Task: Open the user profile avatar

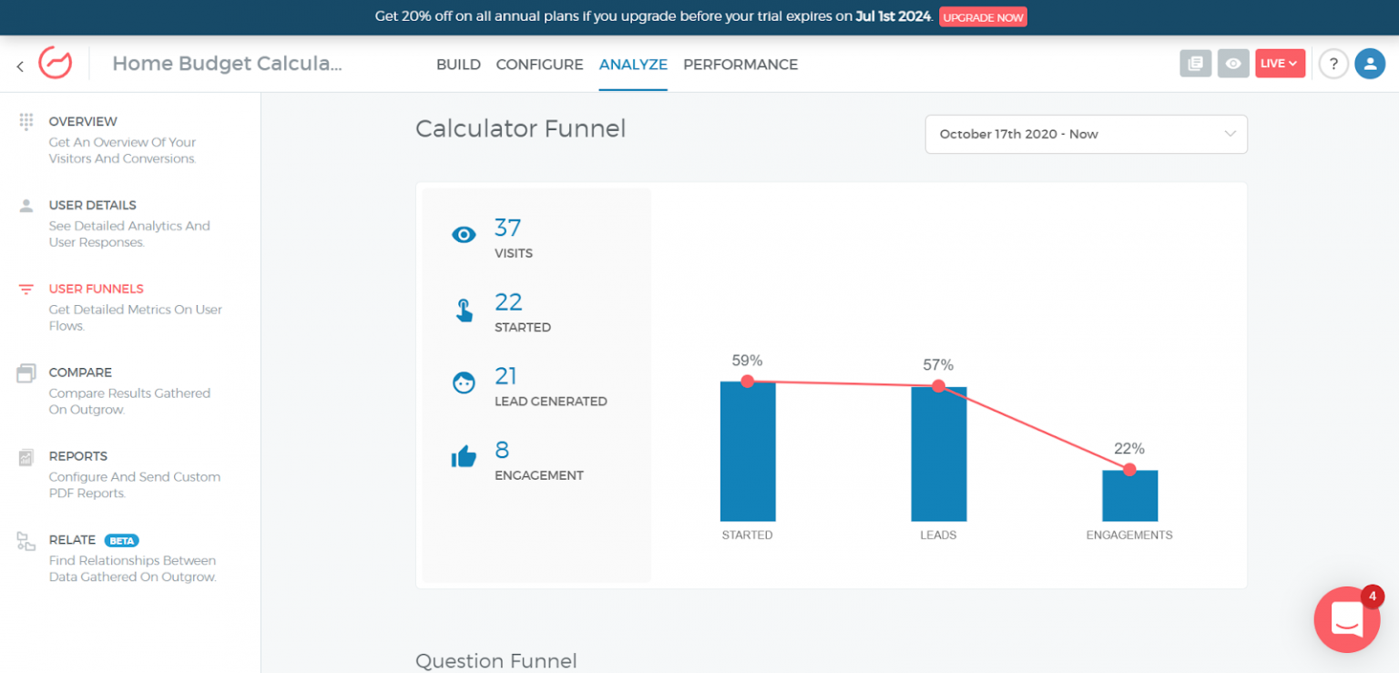Action: tap(1369, 64)
